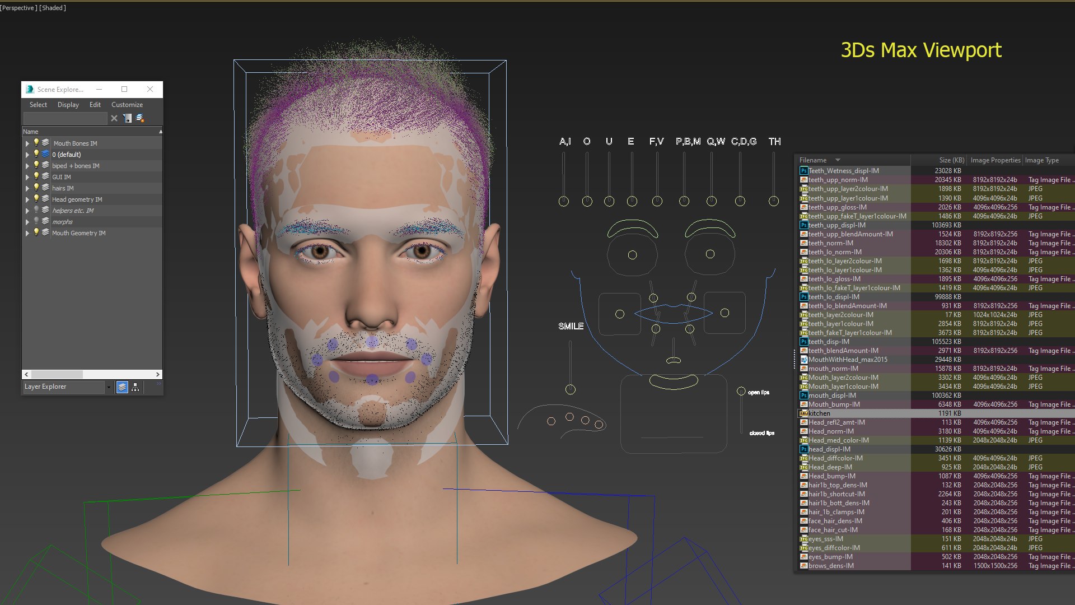Click the layer icon of biped + bones IM
This screenshot has height=605, width=1075.
point(45,165)
